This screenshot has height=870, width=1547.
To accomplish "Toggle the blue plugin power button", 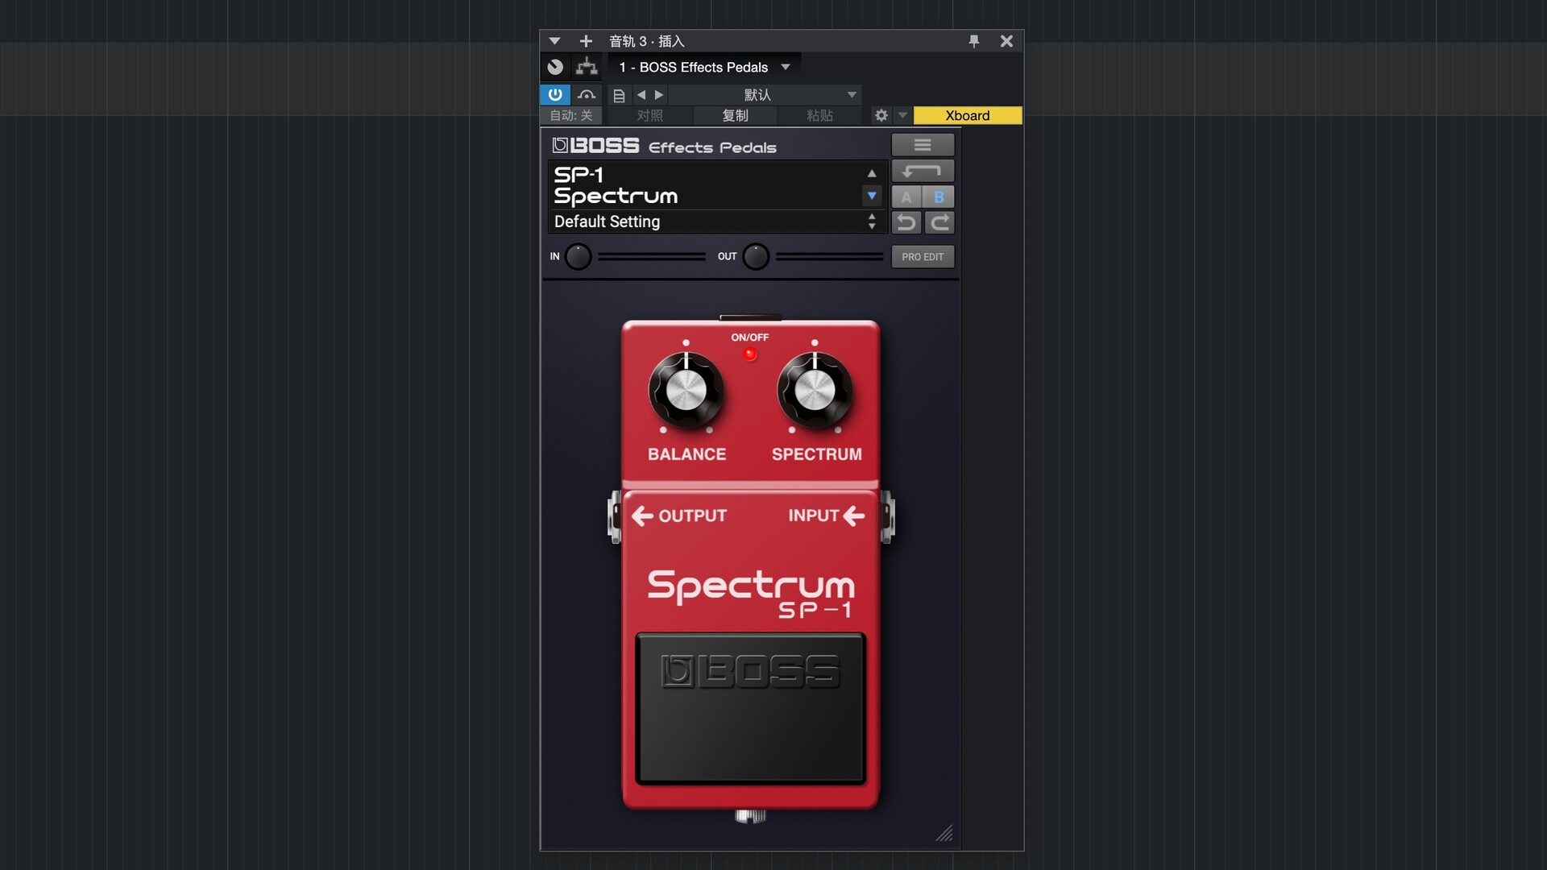I will (555, 94).
